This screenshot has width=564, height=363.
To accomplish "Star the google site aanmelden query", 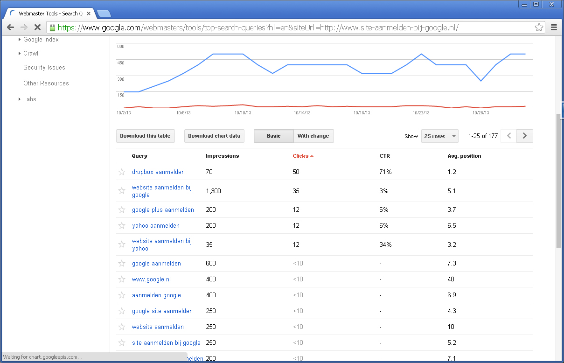I will (122, 311).
